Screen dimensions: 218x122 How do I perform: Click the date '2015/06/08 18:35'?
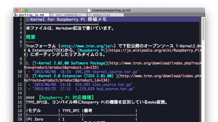click(x=52, y=72)
